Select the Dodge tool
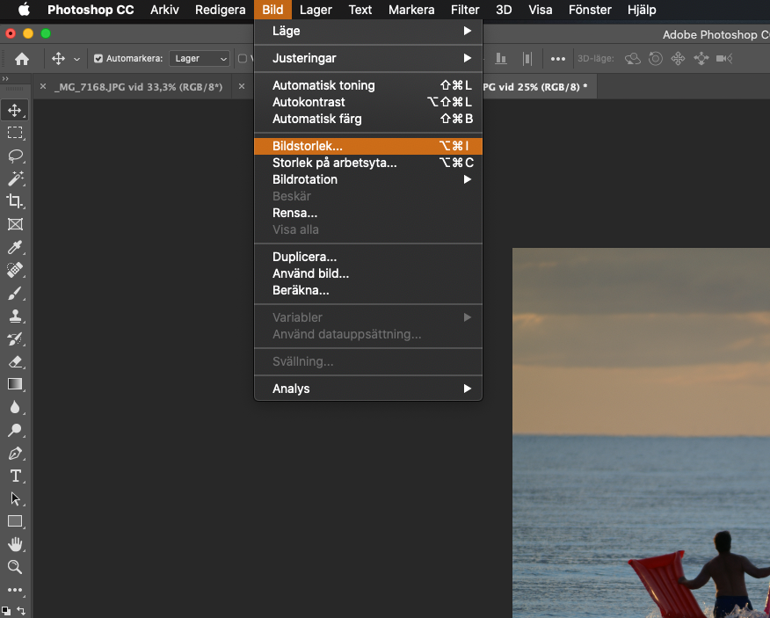770x618 pixels. click(15, 431)
